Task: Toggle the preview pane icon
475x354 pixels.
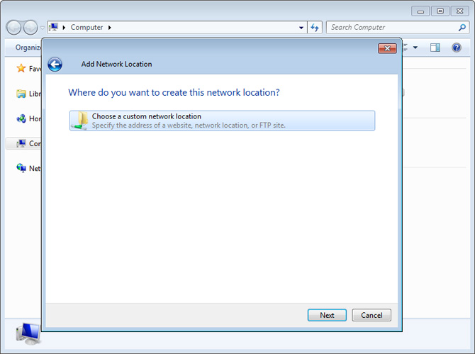Action: [x=435, y=48]
